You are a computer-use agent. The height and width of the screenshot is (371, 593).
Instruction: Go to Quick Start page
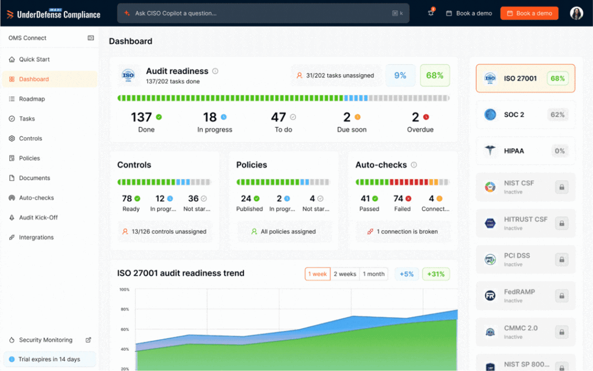point(50,60)
